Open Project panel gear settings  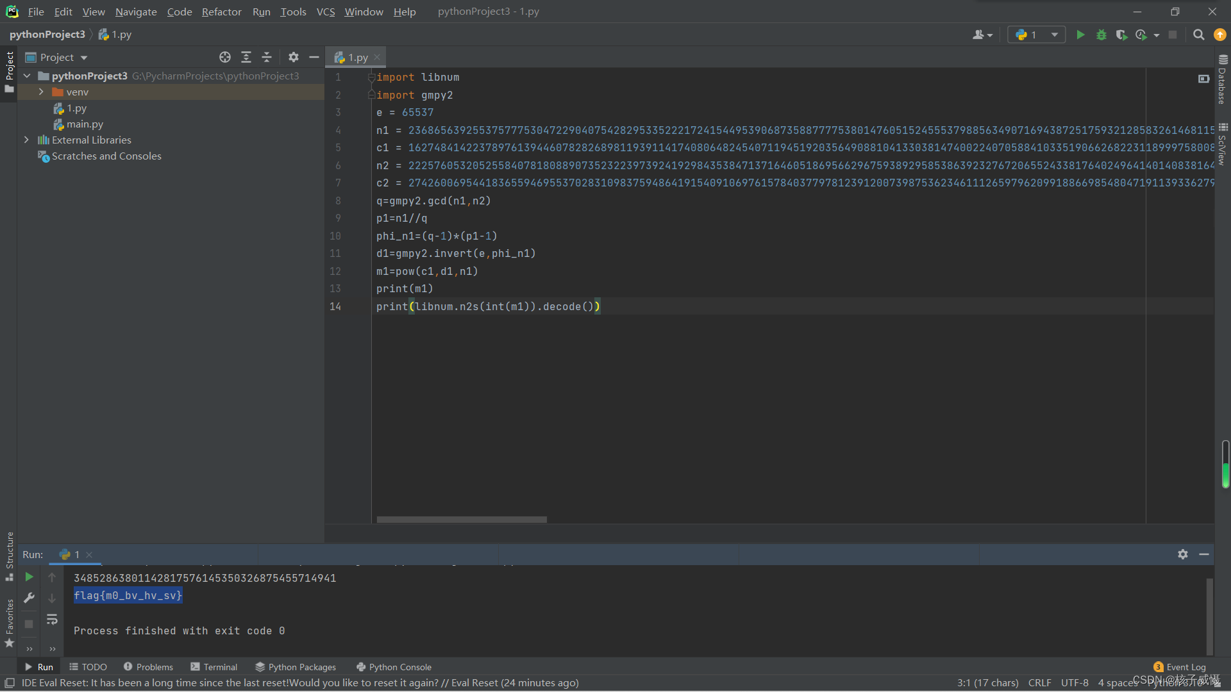click(x=294, y=57)
